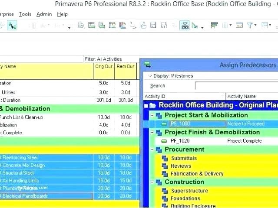Open the Admin menu
The height and width of the screenshot is (208, 278).
pos(44,14)
